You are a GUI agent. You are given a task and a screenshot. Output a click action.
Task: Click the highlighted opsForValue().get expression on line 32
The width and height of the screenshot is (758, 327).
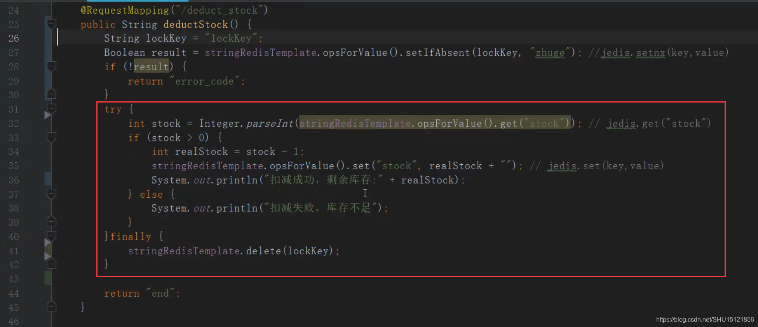pos(435,123)
